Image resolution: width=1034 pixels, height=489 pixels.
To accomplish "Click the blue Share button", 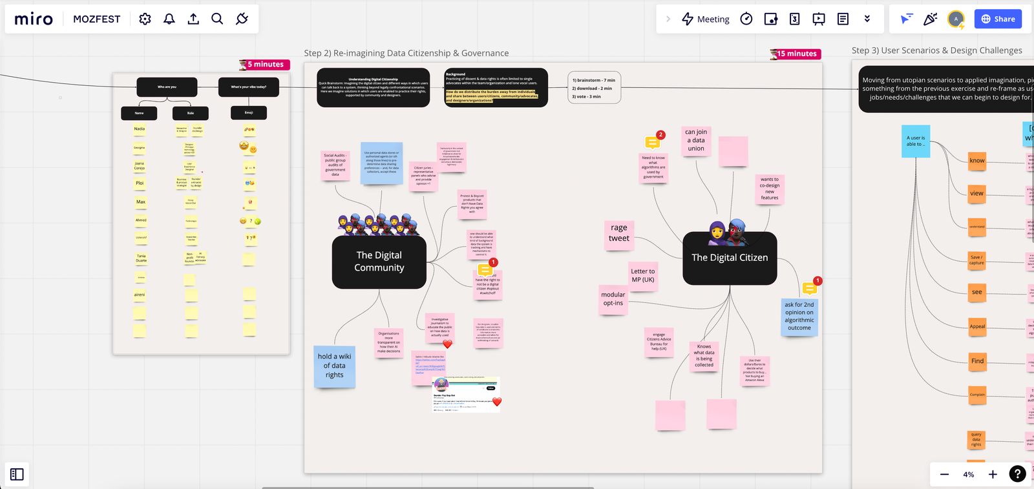I will pyautogui.click(x=998, y=19).
